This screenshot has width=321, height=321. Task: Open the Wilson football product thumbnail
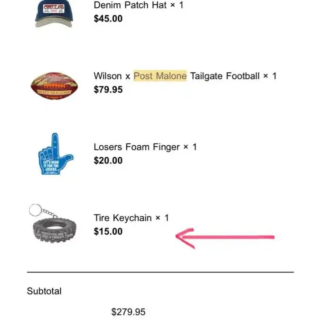54,85
